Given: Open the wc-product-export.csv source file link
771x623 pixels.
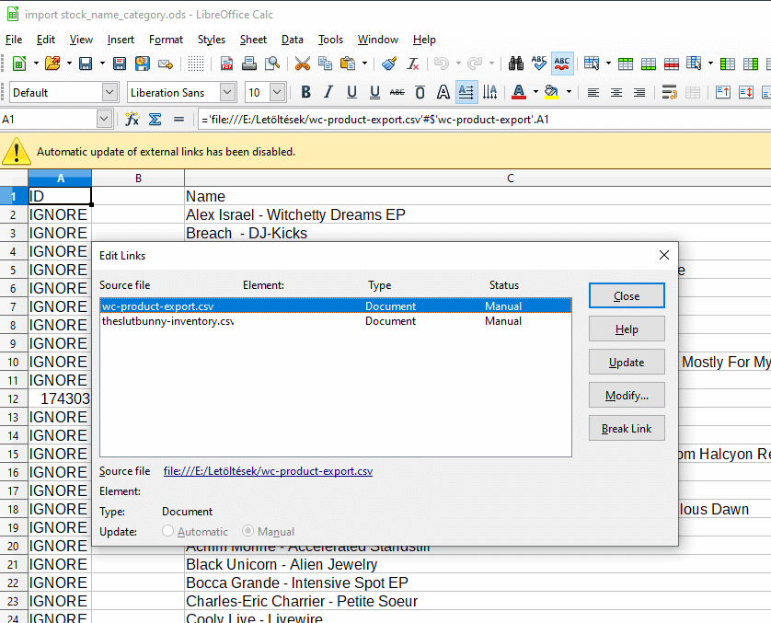Looking at the screenshot, I should tap(268, 471).
